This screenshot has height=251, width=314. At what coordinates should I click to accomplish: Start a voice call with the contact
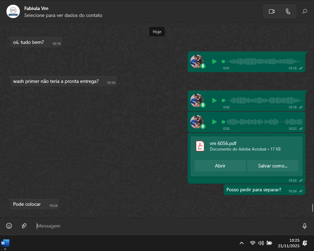coord(288,11)
